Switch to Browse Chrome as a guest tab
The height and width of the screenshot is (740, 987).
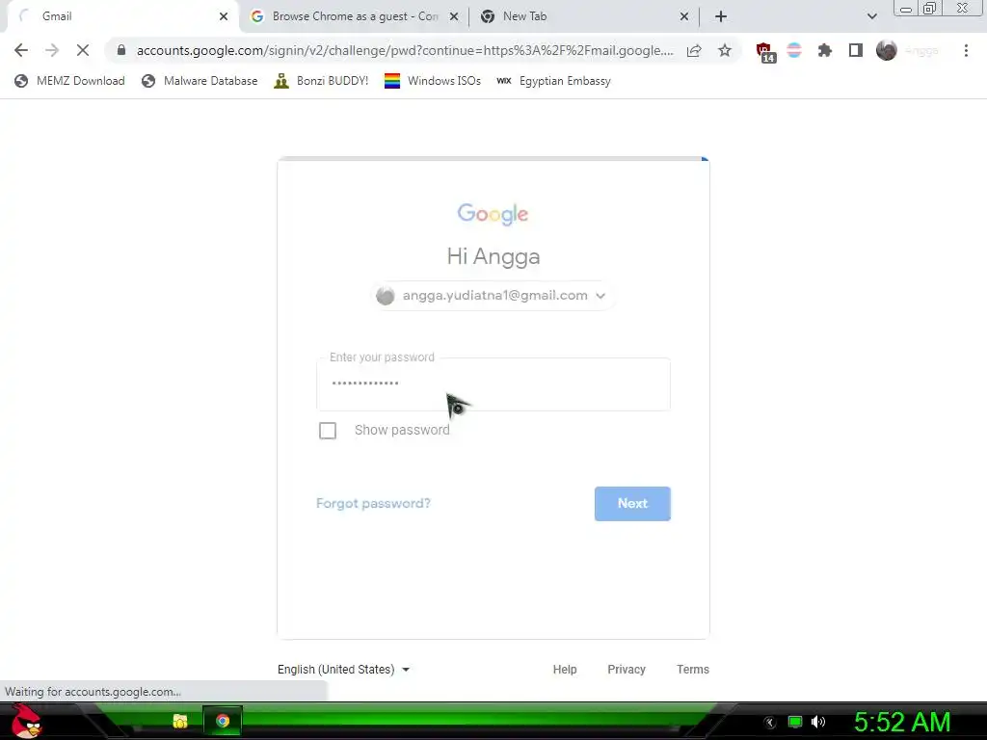(353, 16)
